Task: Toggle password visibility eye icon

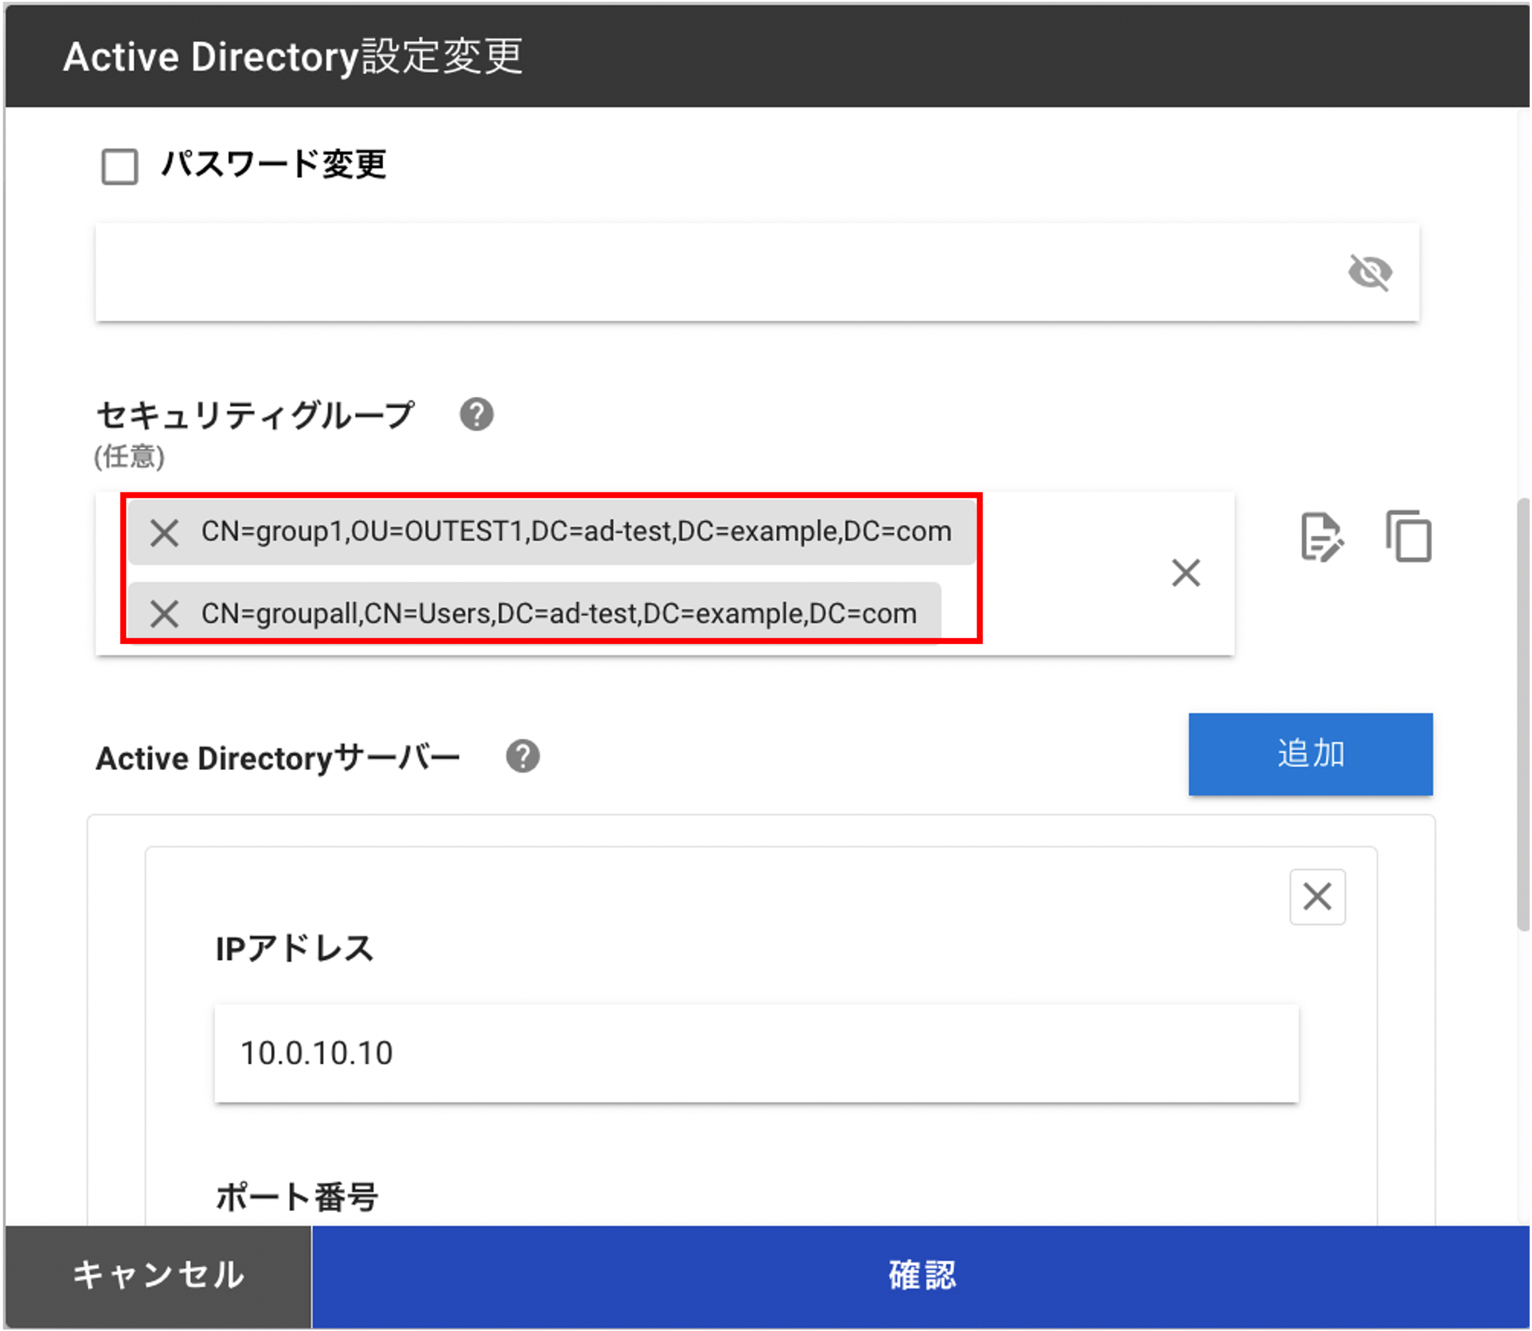Action: click(x=1370, y=272)
